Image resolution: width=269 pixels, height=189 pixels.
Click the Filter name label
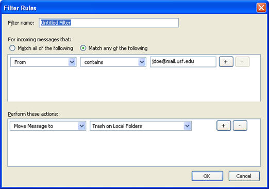[21, 23]
